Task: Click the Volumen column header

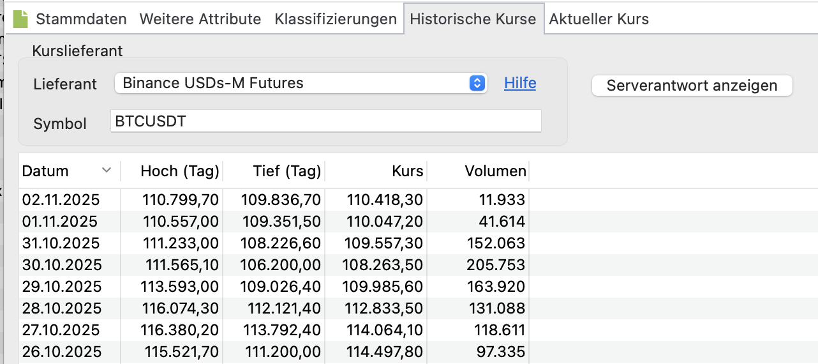Action: point(495,171)
